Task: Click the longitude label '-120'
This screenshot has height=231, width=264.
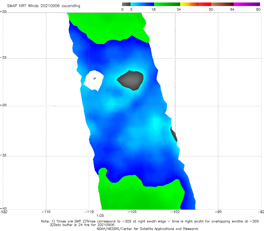Action: pyautogui.click(x=4, y=212)
